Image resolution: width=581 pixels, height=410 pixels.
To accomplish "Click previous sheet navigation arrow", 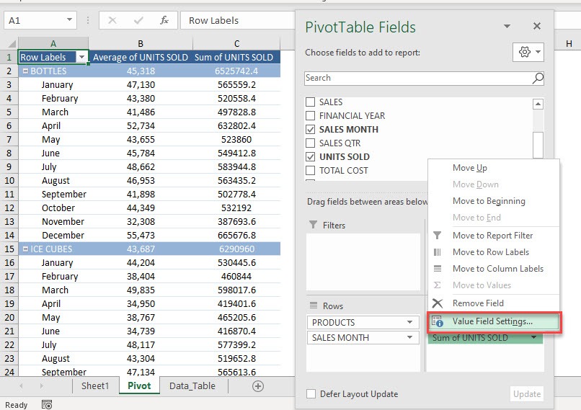I will point(21,386).
